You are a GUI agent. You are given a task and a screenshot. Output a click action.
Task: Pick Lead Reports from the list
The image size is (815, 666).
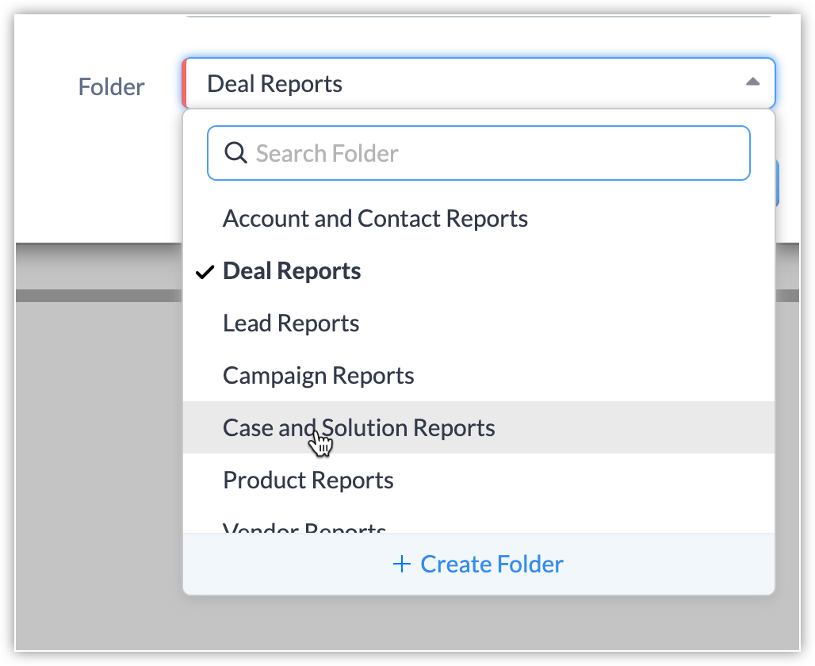pos(291,323)
